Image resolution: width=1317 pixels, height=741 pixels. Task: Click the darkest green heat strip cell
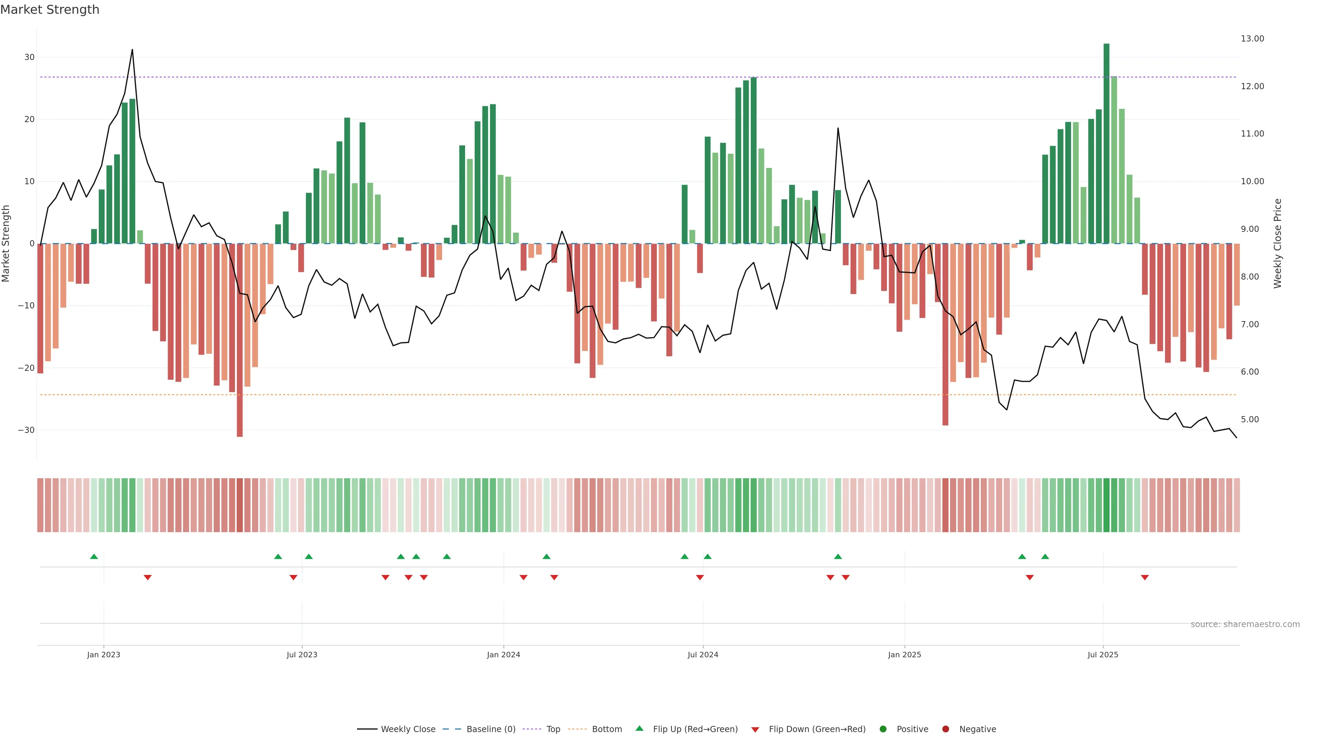(1106, 505)
